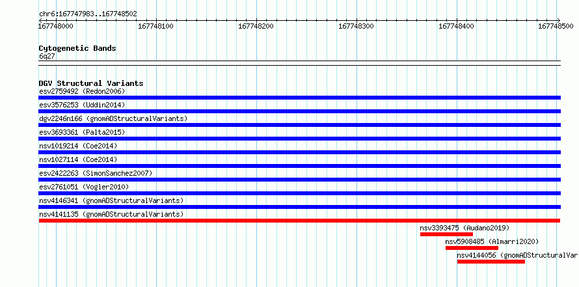Select the red bar under nsv5908485

pos(472,248)
